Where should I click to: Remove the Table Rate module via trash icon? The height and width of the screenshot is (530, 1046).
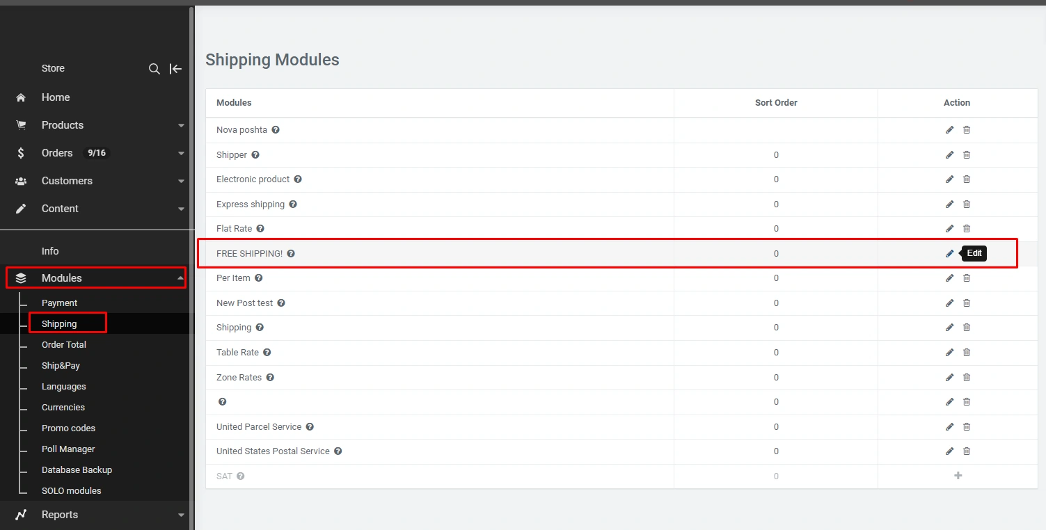point(967,353)
